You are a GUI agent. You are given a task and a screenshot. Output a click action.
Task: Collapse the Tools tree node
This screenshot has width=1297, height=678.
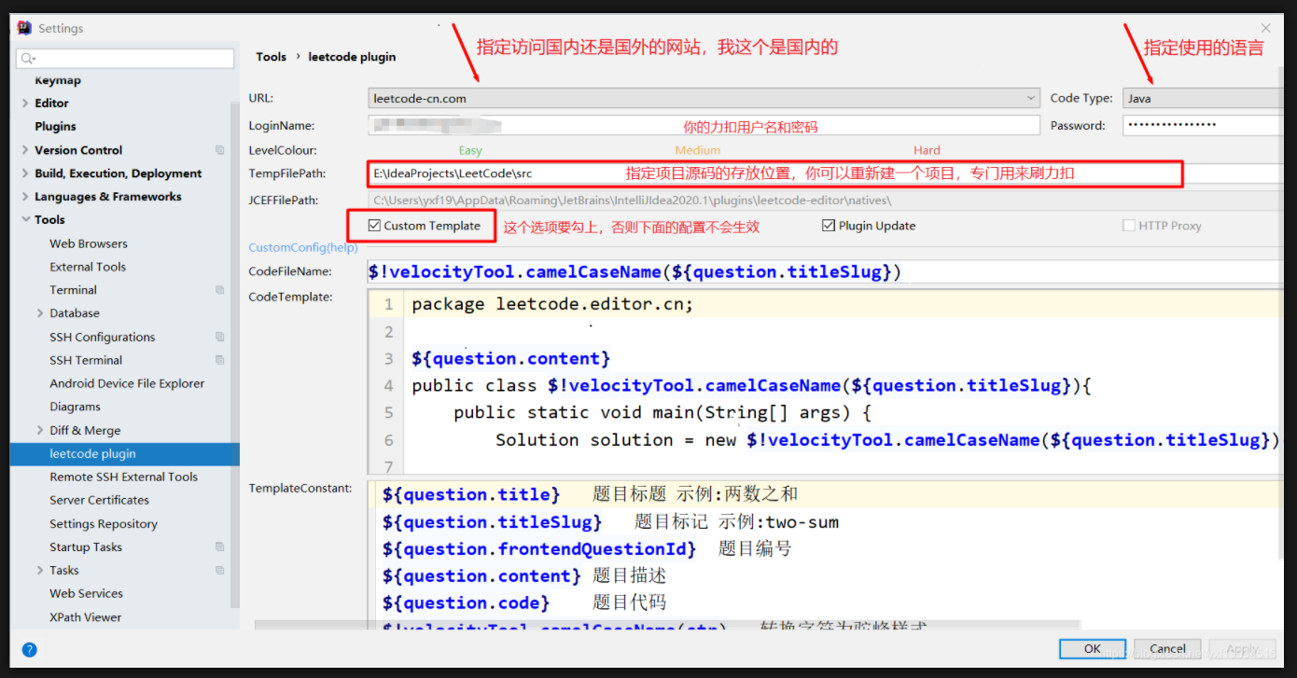pyautogui.click(x=25, y=220)
